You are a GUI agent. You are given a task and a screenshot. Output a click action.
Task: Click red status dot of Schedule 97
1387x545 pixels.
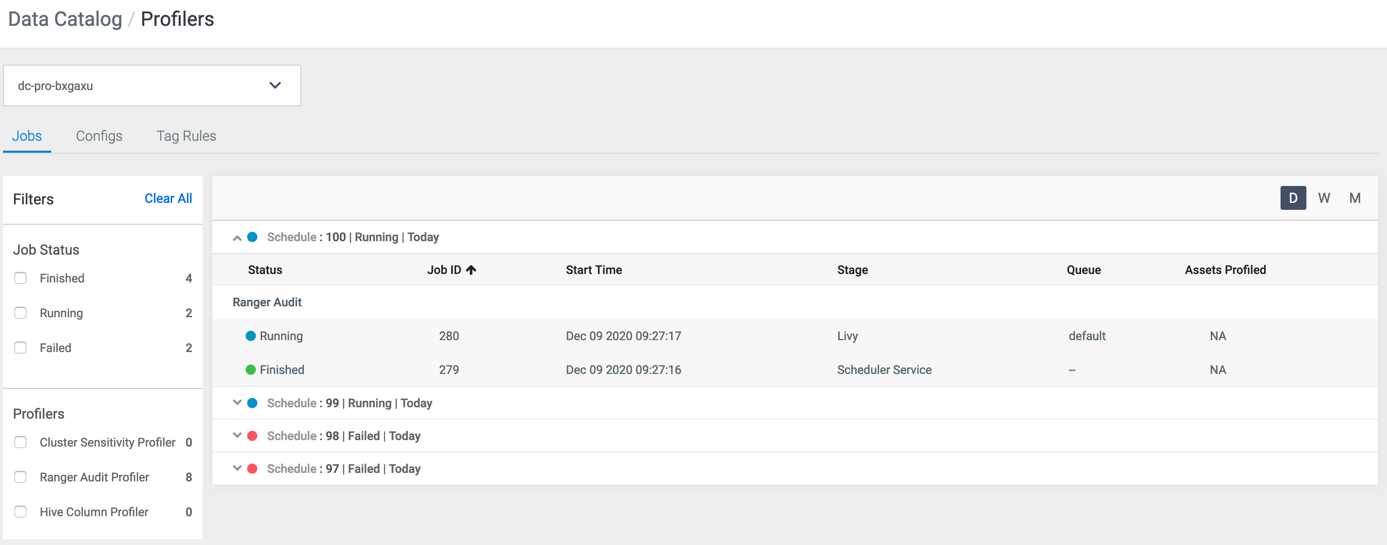tap(252, 468)
